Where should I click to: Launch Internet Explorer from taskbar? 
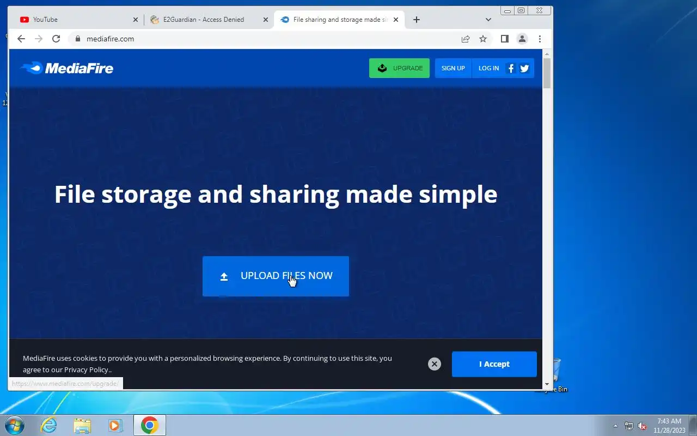(x=49, y=425)
